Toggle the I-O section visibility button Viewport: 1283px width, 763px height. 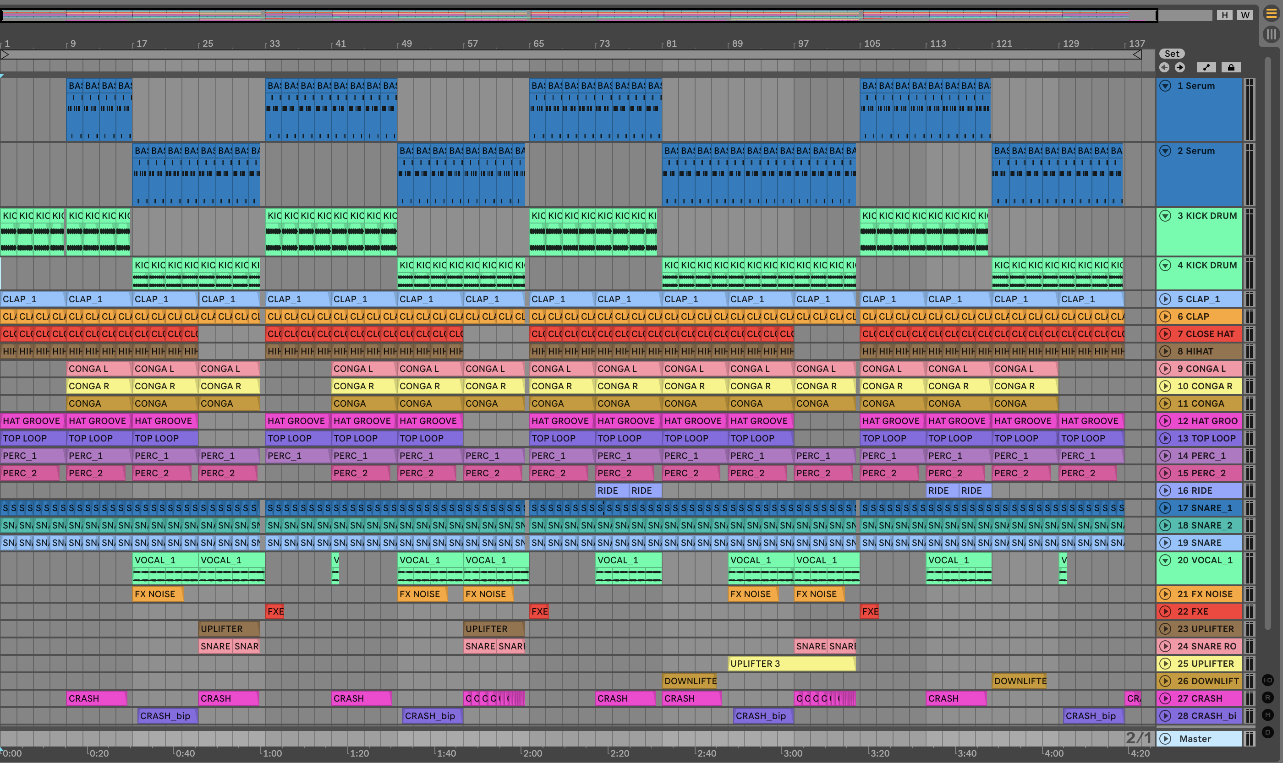[x=1267, y=680]
